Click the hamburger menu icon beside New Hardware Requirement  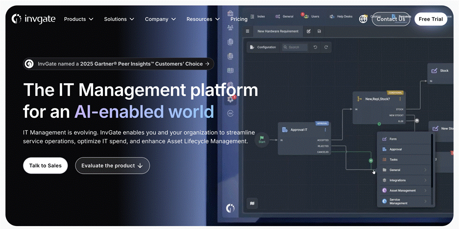click(x=247, y=31)
